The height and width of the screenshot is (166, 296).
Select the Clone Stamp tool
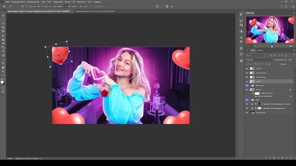tap(3, 39)
